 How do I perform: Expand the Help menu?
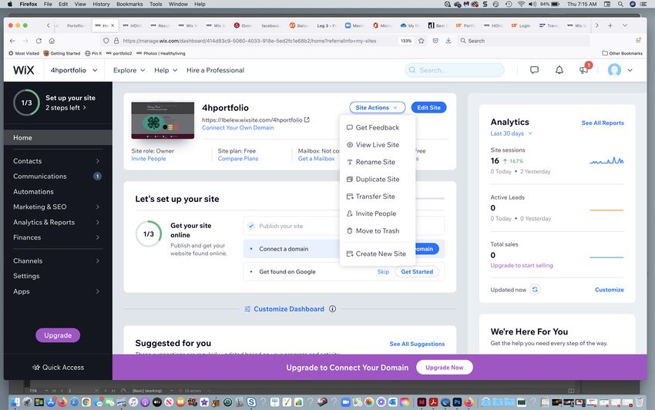click(166, 70)
